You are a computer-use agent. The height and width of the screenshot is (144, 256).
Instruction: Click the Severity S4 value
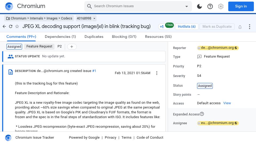pos(199,76)
